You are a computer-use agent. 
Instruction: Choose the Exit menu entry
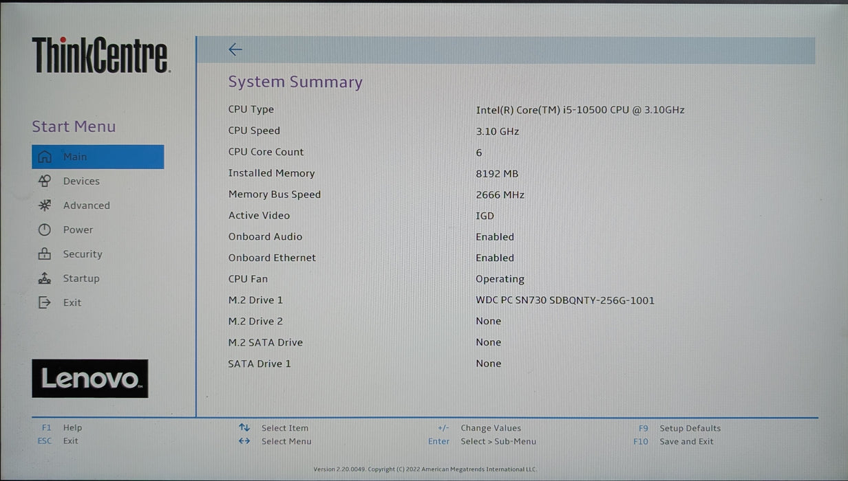pyautogui.click(x=72, y=302)
